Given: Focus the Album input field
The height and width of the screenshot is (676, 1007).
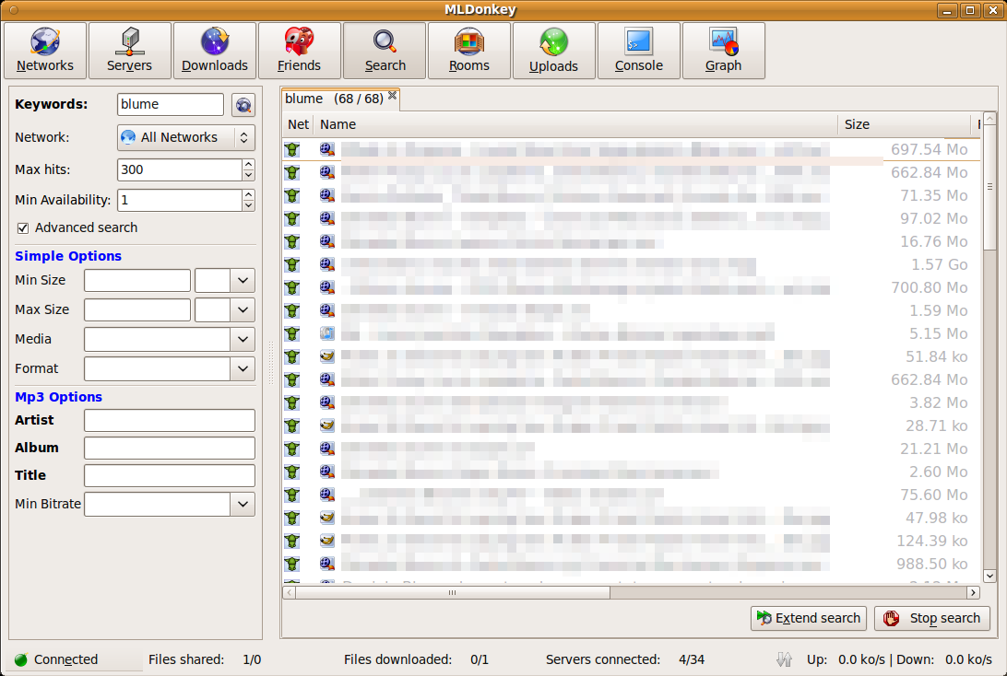Looking at the screenshot, I should pos(170,449).
